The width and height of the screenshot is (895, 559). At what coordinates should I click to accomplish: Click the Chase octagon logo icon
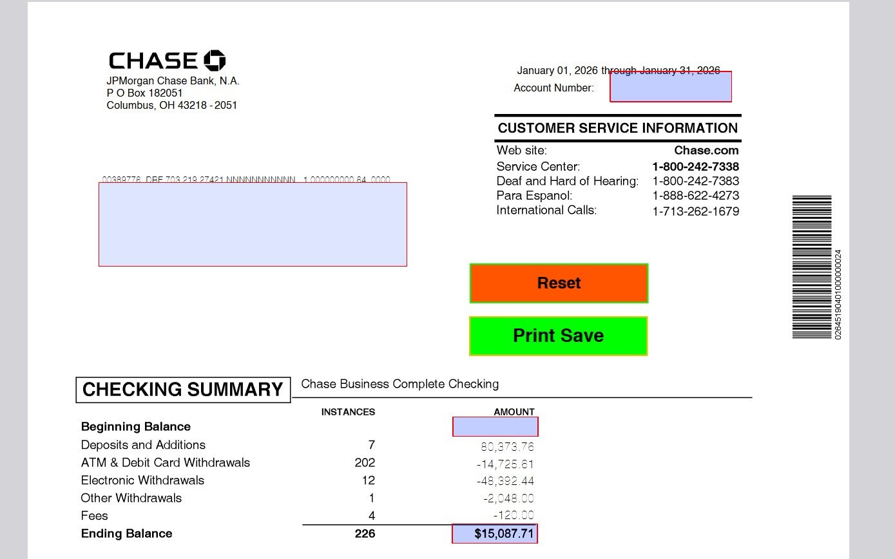215,61
